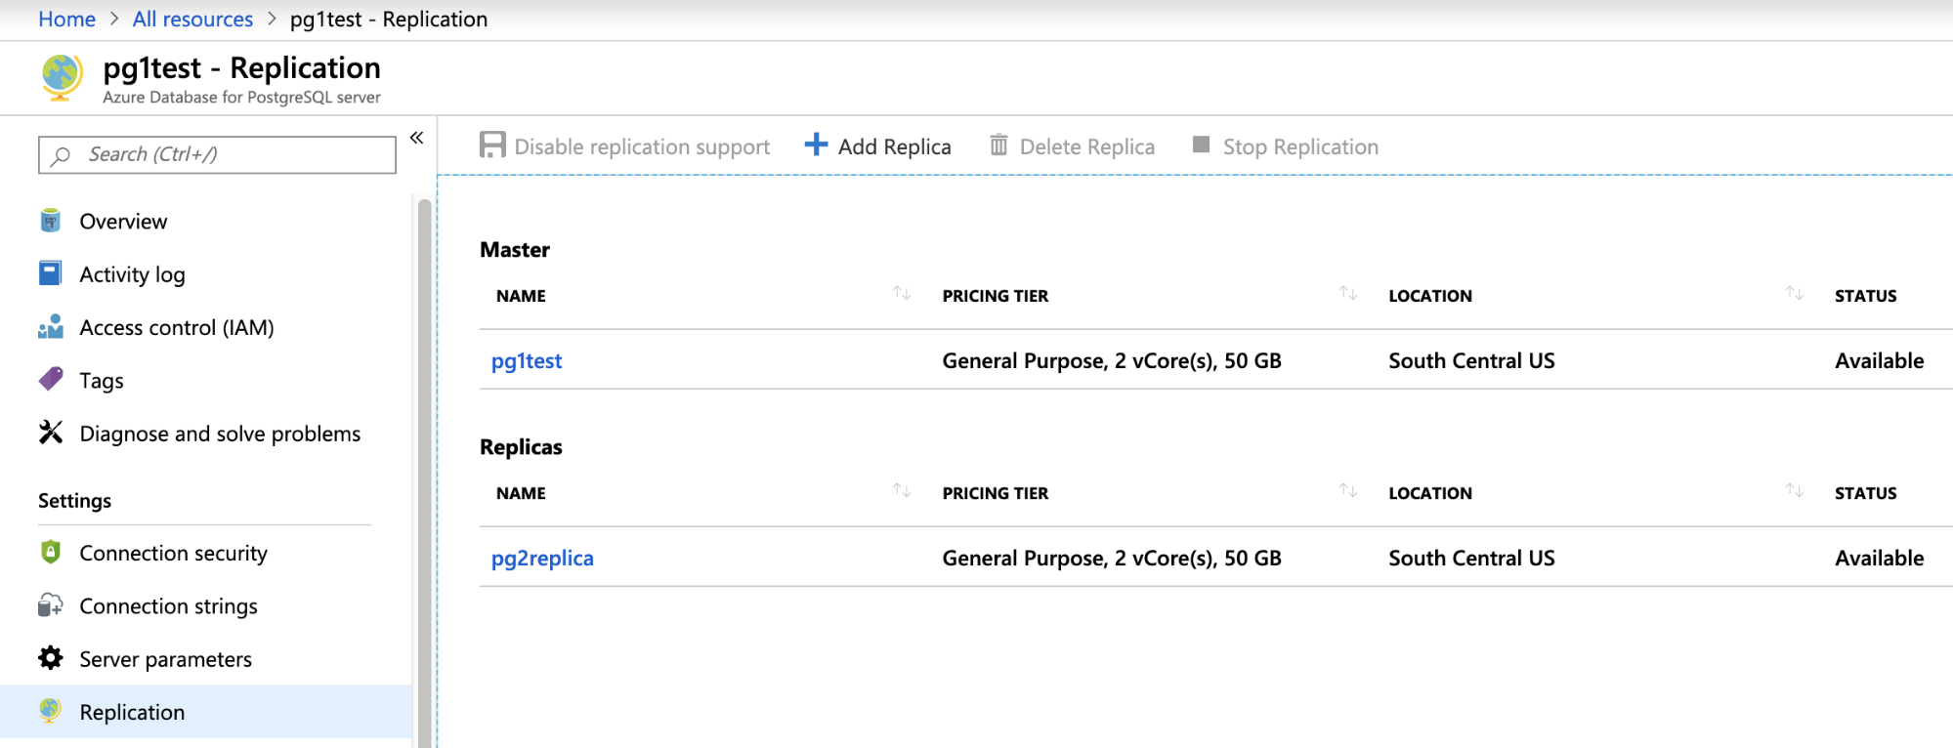Click Disable replication support button
Image resolution: width=1953 pixels, height=748 pixels.
(x=625, y=146)
